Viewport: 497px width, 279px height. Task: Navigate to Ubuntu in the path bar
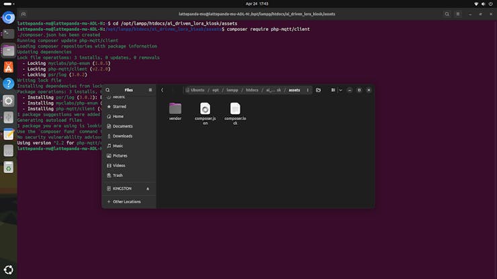pos(195,90)
